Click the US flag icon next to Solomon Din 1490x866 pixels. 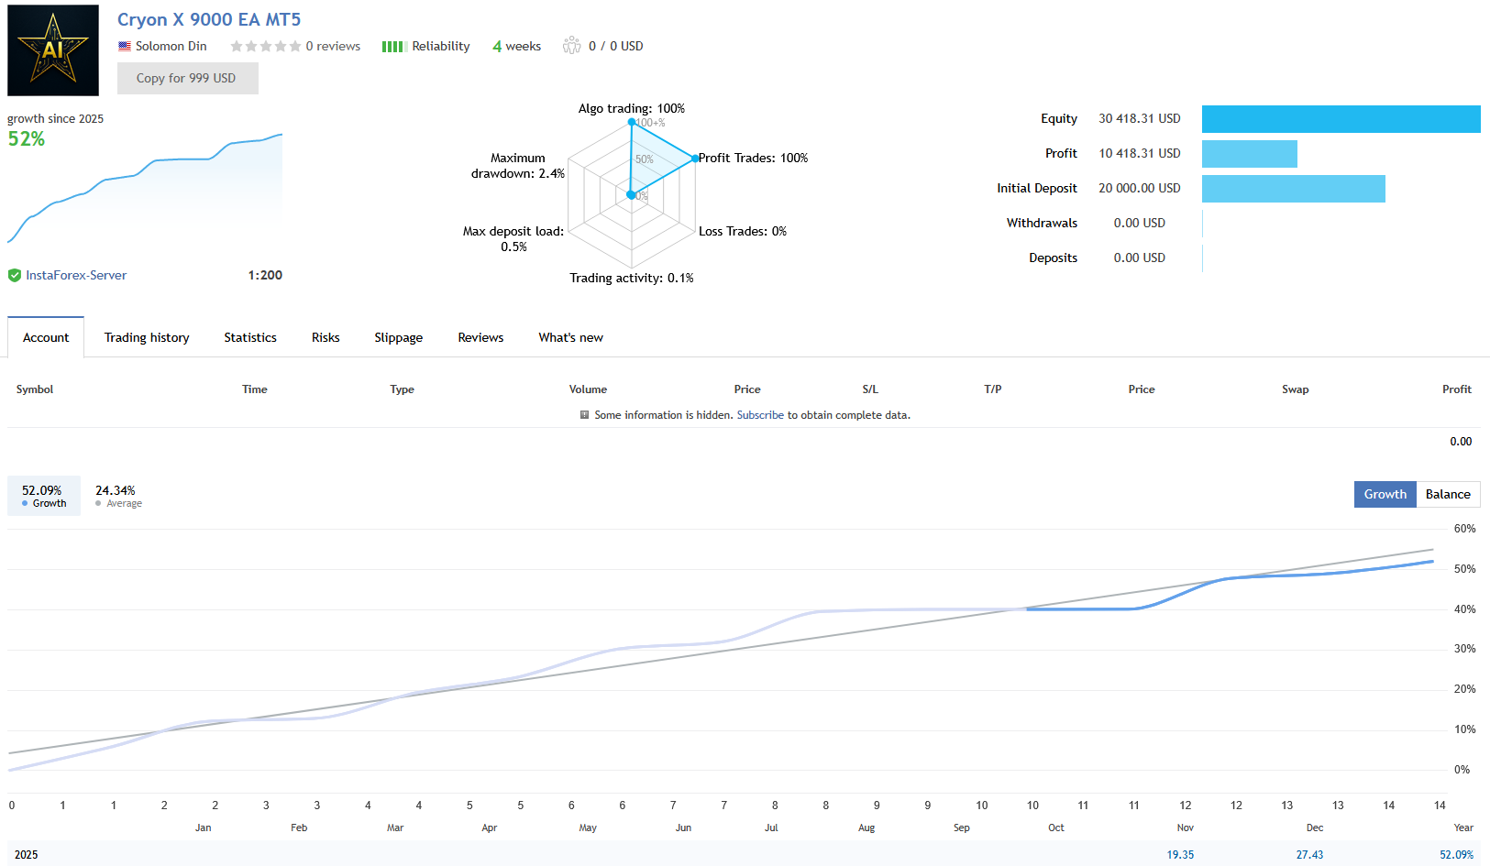(x=125, y=46)
